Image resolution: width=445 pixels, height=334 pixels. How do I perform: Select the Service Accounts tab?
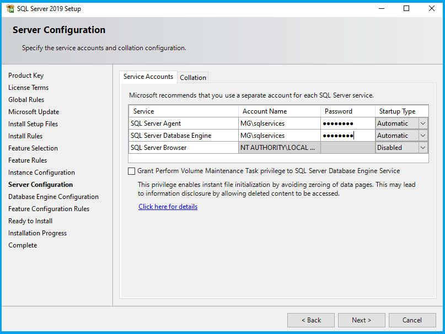[x=148, y=77]
